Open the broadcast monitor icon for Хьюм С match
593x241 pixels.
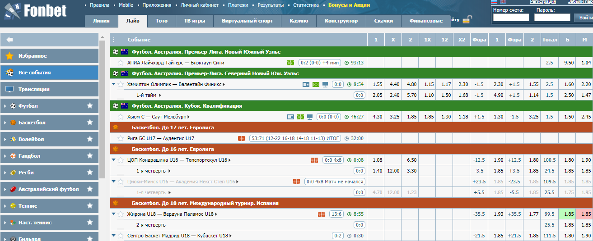[310, 117]
